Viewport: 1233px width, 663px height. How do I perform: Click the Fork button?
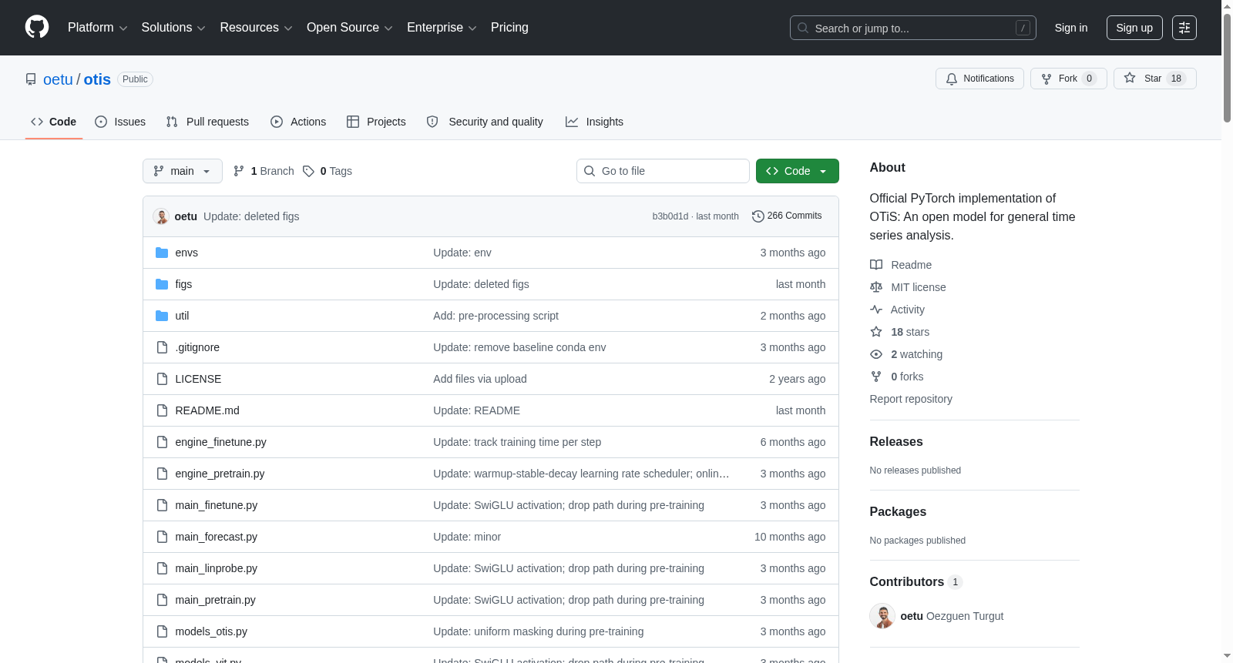coord(1068,79)
